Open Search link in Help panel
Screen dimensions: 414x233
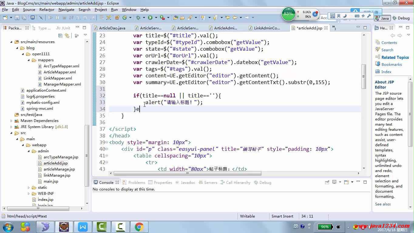387,50
